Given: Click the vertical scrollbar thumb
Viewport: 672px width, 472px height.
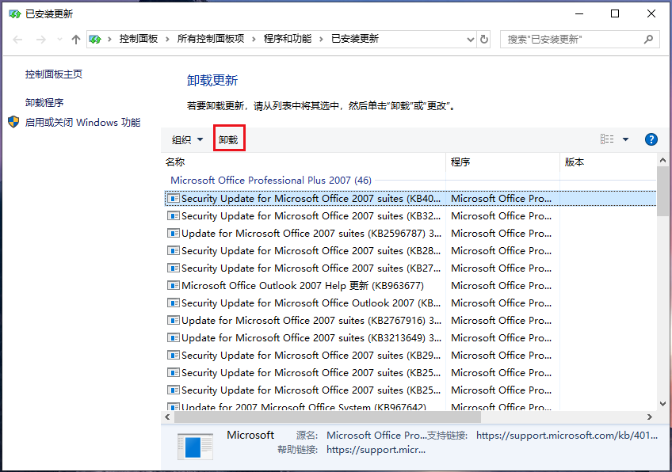Looking at the screenshot, I should pos(662,192).
